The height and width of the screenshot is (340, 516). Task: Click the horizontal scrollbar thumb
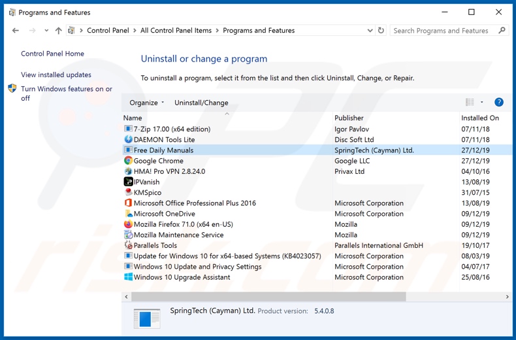click(268, 296)
